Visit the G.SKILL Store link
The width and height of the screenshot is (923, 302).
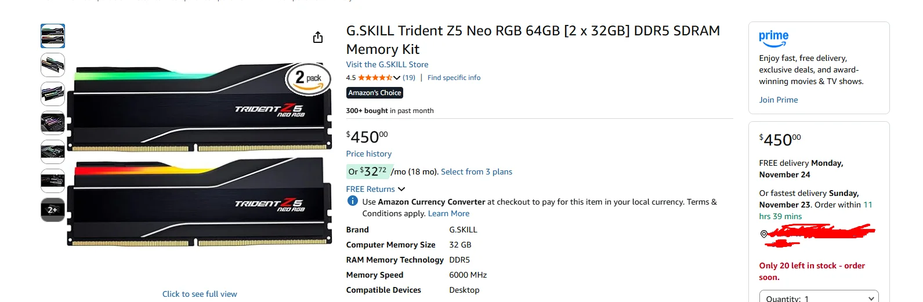click(387, 64)
